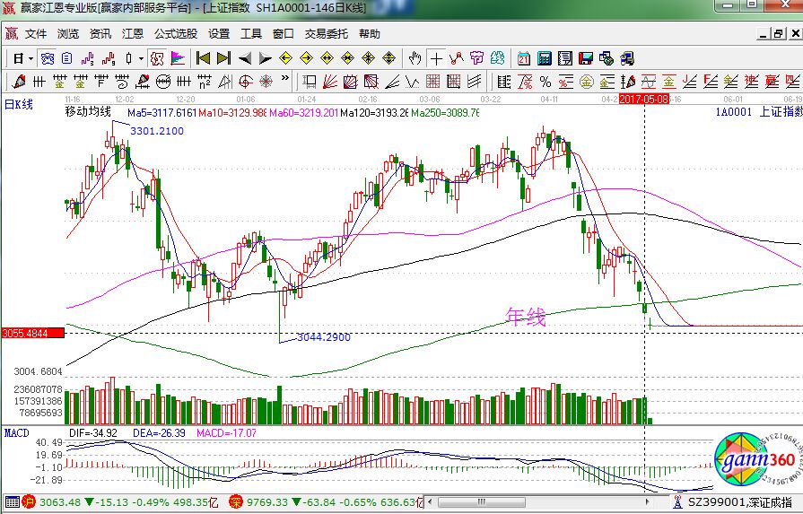Viewport: 803px width, 514px height.
Task: Click the MACD indicator label
Action: pos(16,432)
